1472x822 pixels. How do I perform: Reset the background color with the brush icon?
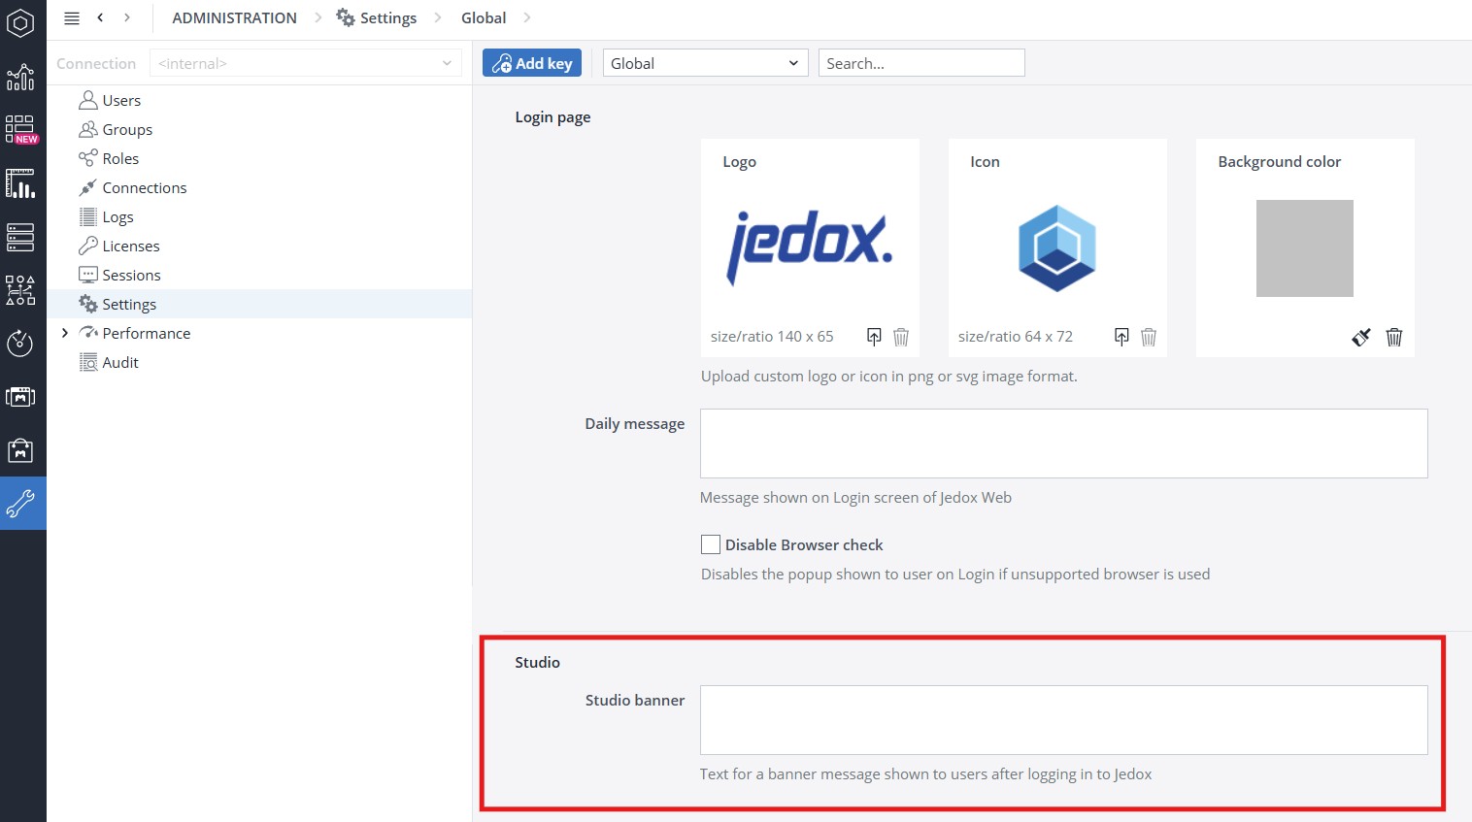(1360, 337)
